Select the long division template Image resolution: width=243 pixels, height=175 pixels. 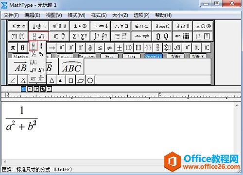33,79
